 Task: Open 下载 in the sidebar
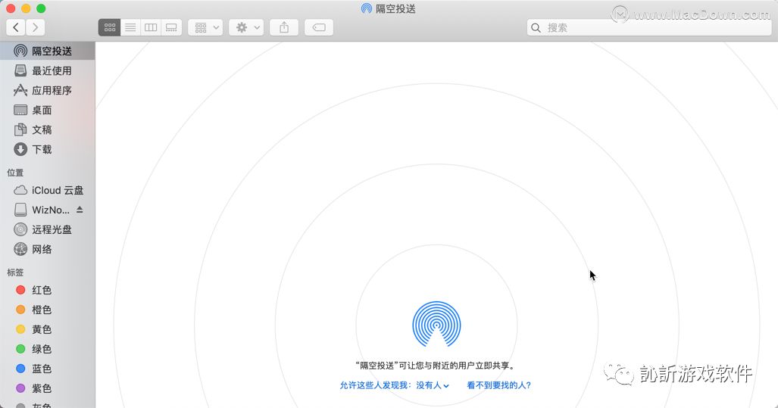[x=47, y=149]
